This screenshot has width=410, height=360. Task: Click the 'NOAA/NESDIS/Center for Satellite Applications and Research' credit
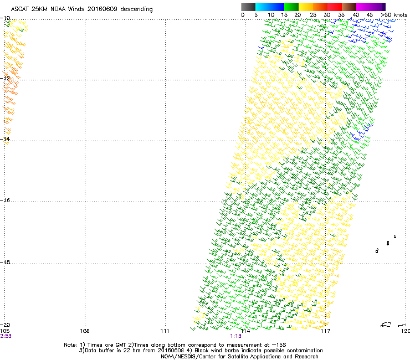239,357
